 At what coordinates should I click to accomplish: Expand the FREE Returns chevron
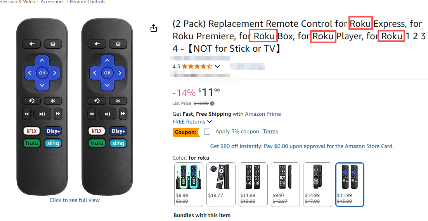coord(210,122)
